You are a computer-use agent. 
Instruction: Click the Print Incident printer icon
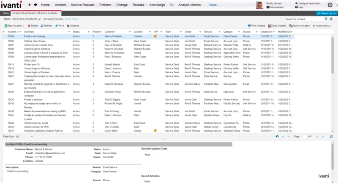pyautogui.click(x=249, y=26)
